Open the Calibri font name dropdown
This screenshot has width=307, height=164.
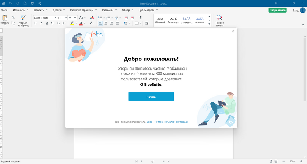tap(56, 17)
